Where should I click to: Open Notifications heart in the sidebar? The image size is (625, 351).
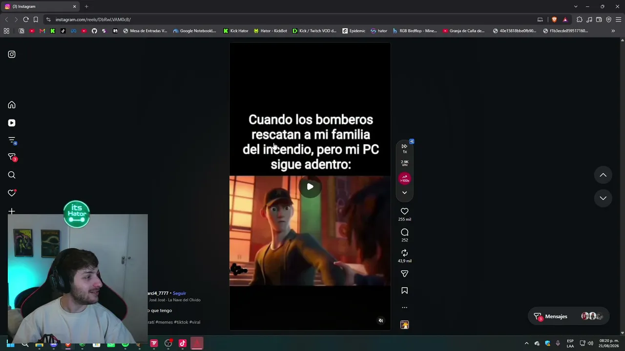tap(12, 193)
